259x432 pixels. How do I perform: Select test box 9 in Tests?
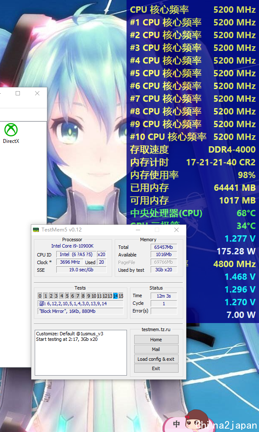(88, 296)
